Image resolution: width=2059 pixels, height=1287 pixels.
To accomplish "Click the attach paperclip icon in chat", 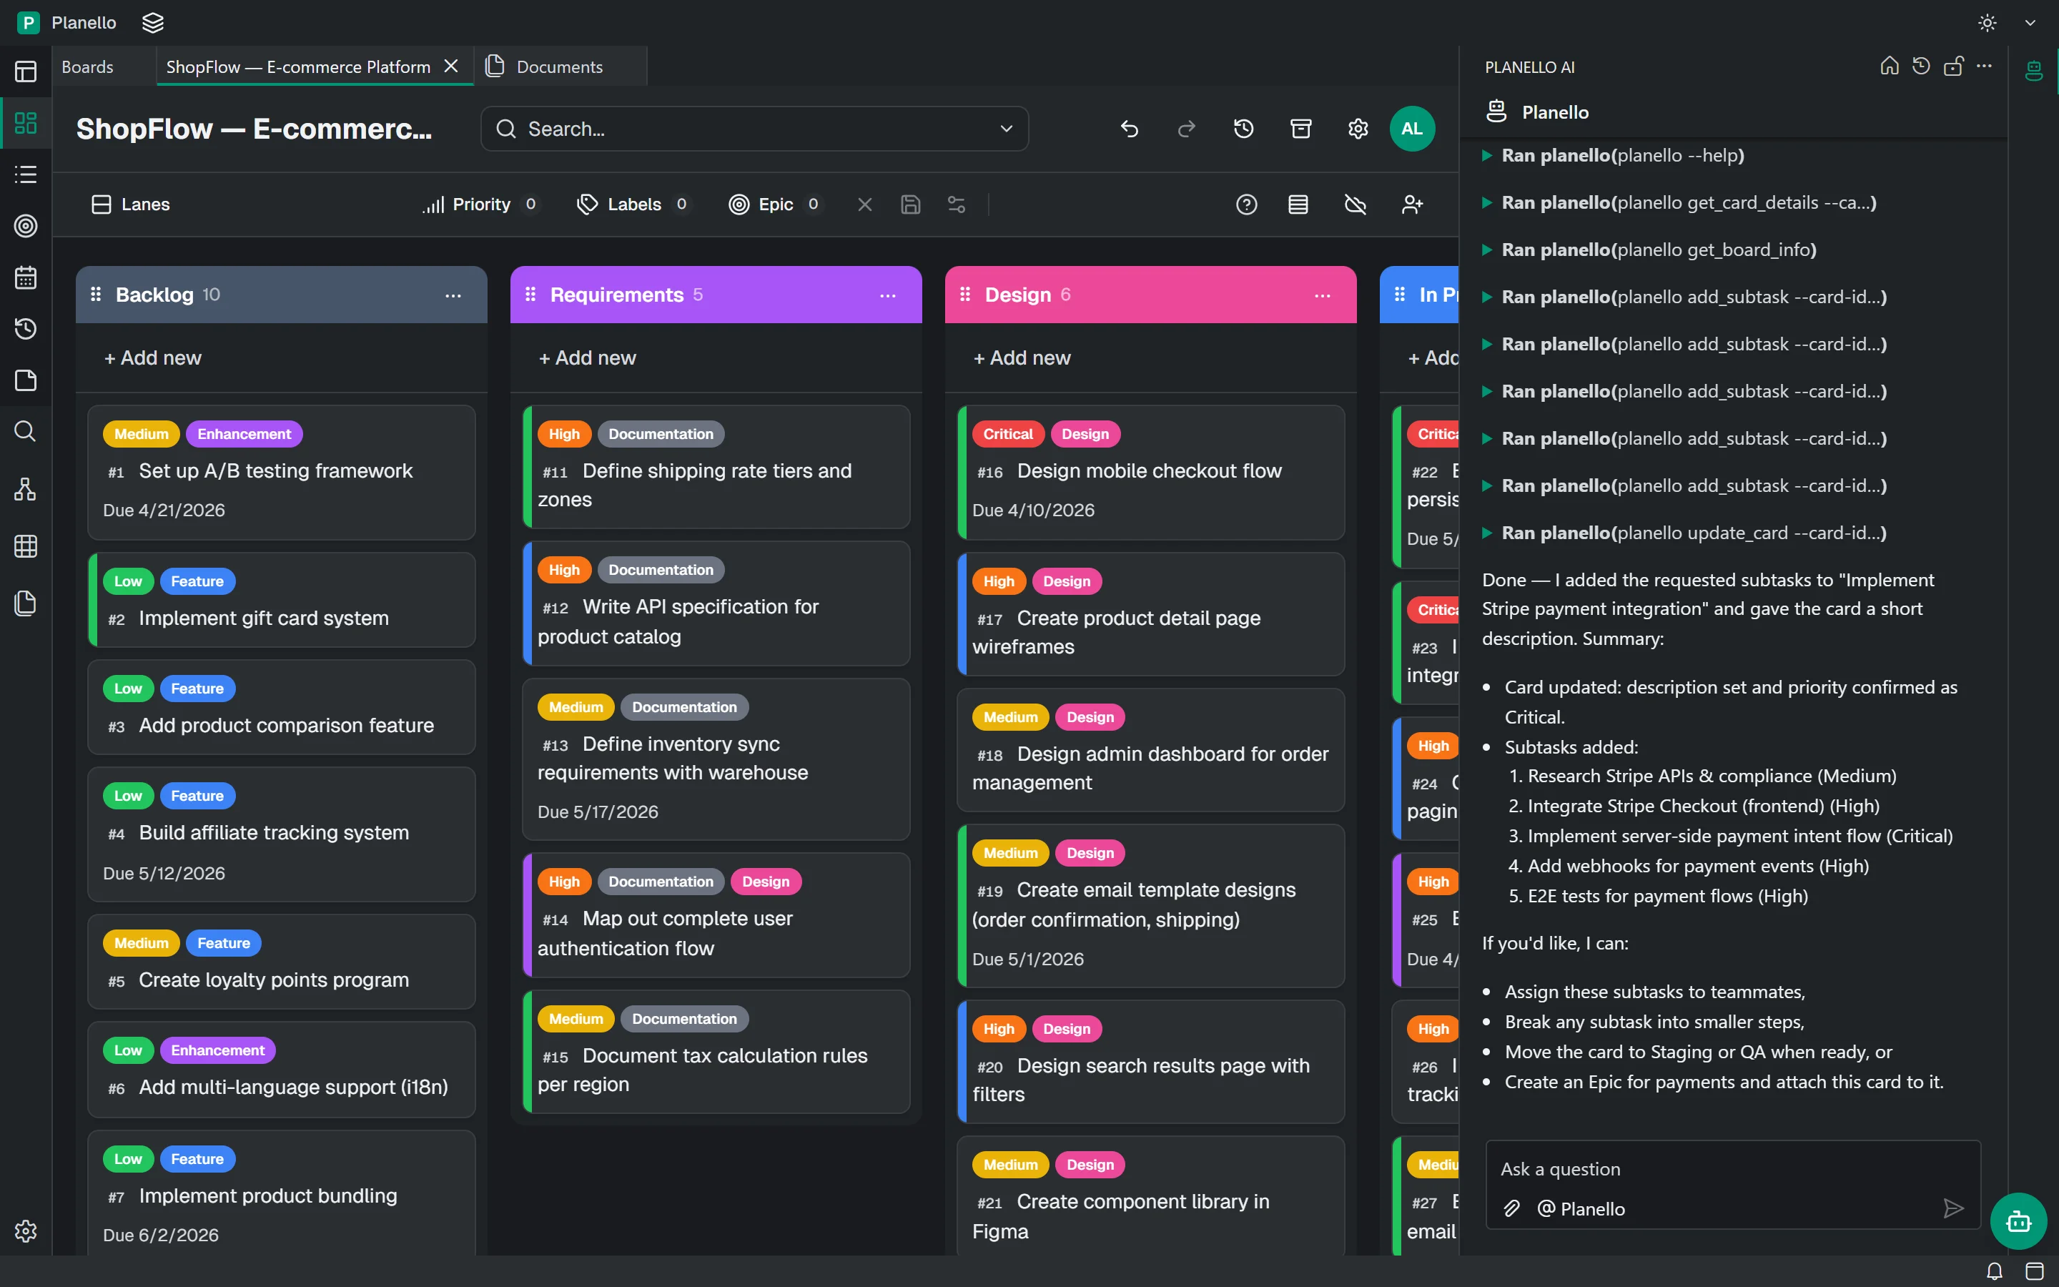I will click(x=1512, y=1208).
